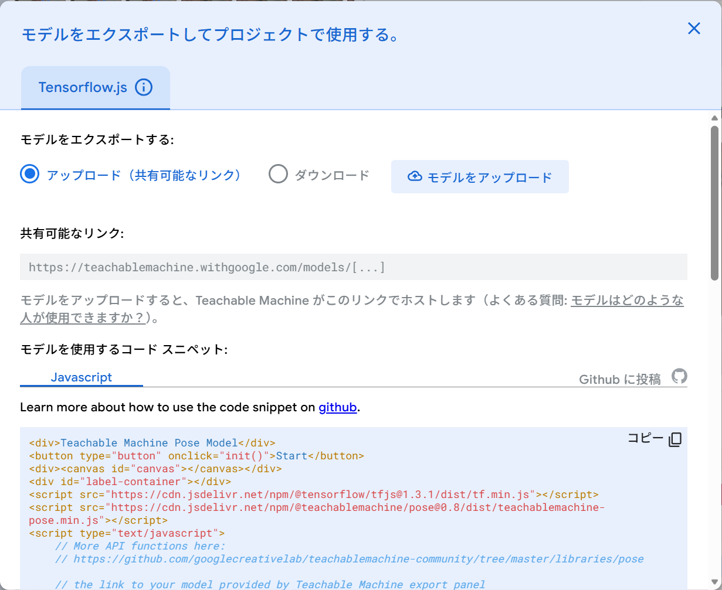The image size is (722, 590).
Task: Click the googlecreativelab GitHub URL comment line
Action: coord(349,559)
